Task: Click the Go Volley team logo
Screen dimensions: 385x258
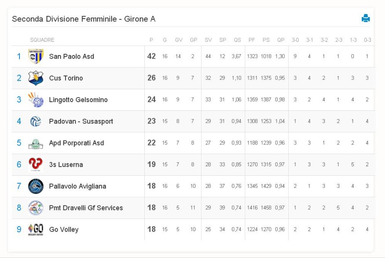Action: [36, 229]
